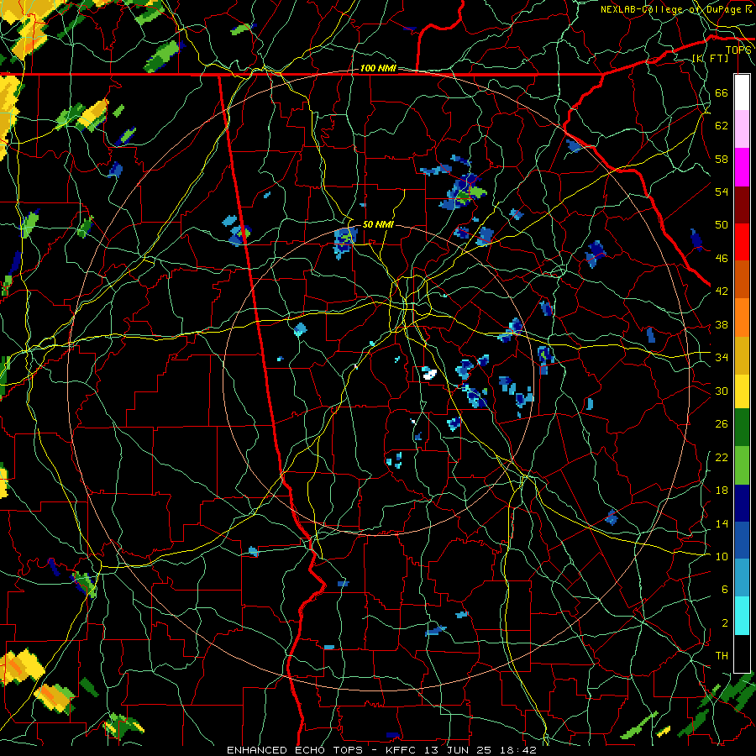Click the 'TH' legend threshold label
Viewport: 756px width, 756px height.
(722, 655)
